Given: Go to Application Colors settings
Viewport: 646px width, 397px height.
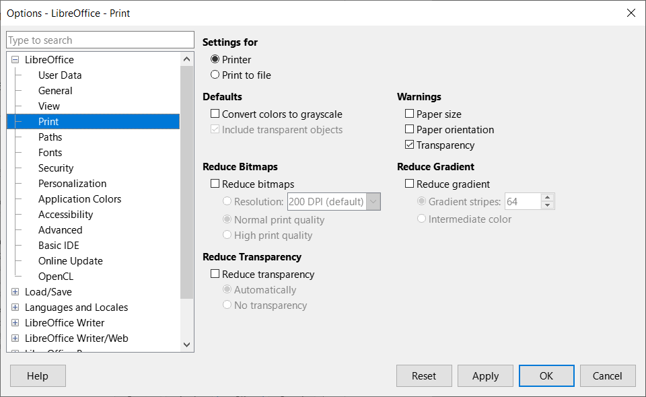Looking at the screenshot, I should pyautogui.click(x=79, y=199).
